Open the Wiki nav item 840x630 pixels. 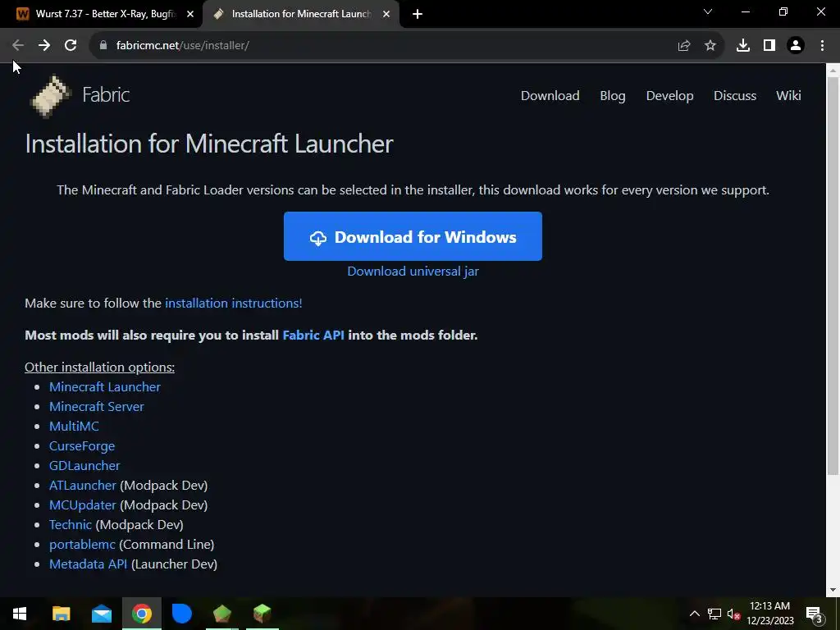click(x=788, y=96)
